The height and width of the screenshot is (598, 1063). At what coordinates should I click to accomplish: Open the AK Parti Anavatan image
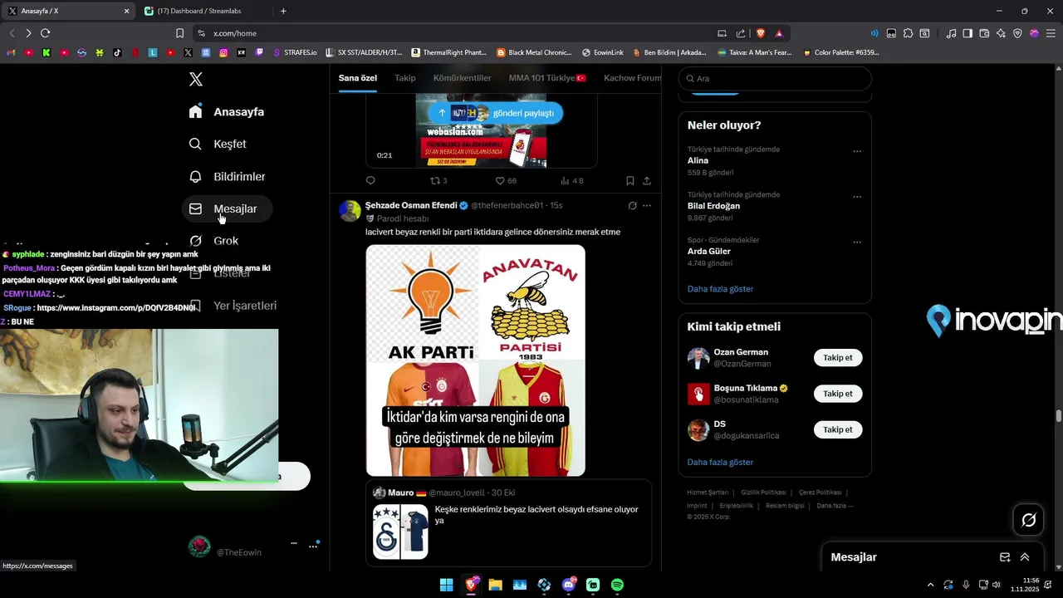click(476, 360)
